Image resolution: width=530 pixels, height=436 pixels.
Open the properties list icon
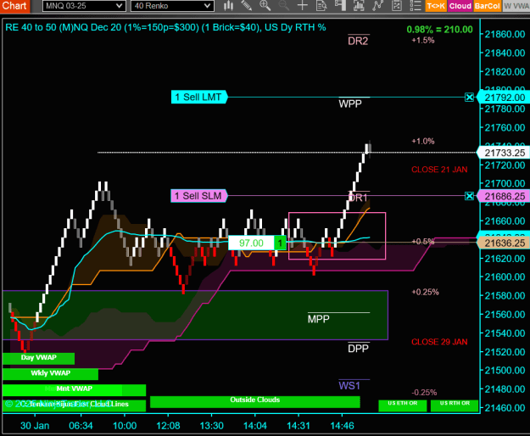click(415, 6)
